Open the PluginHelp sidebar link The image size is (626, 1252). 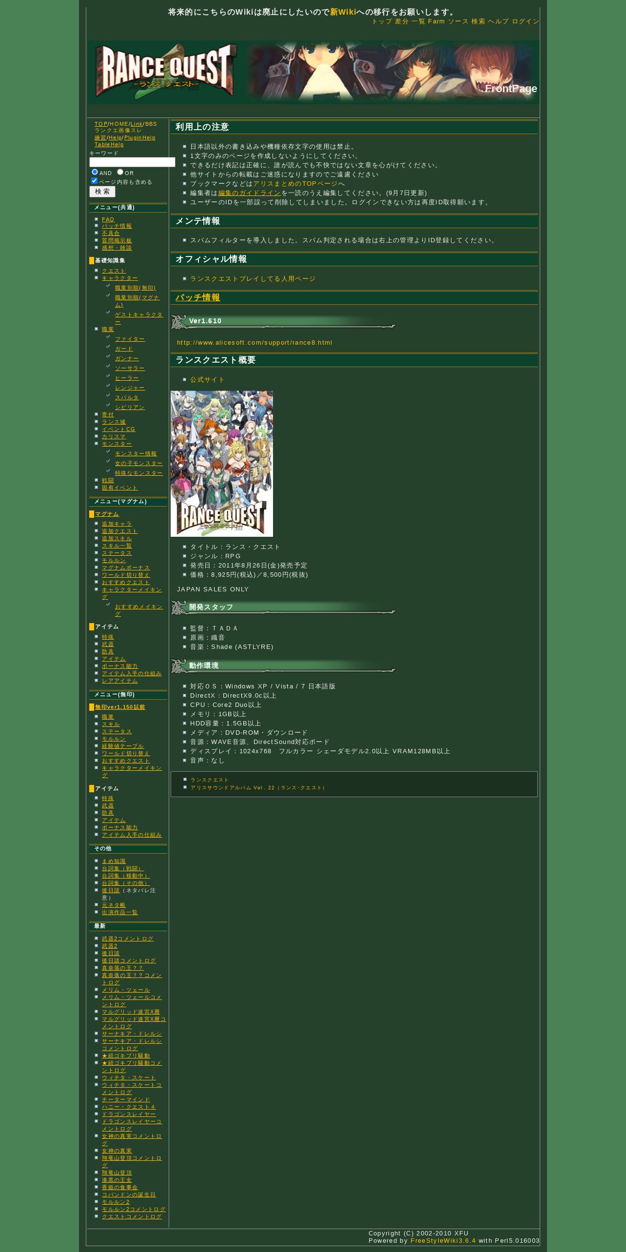pyautogui.click(x=140, y=138)
